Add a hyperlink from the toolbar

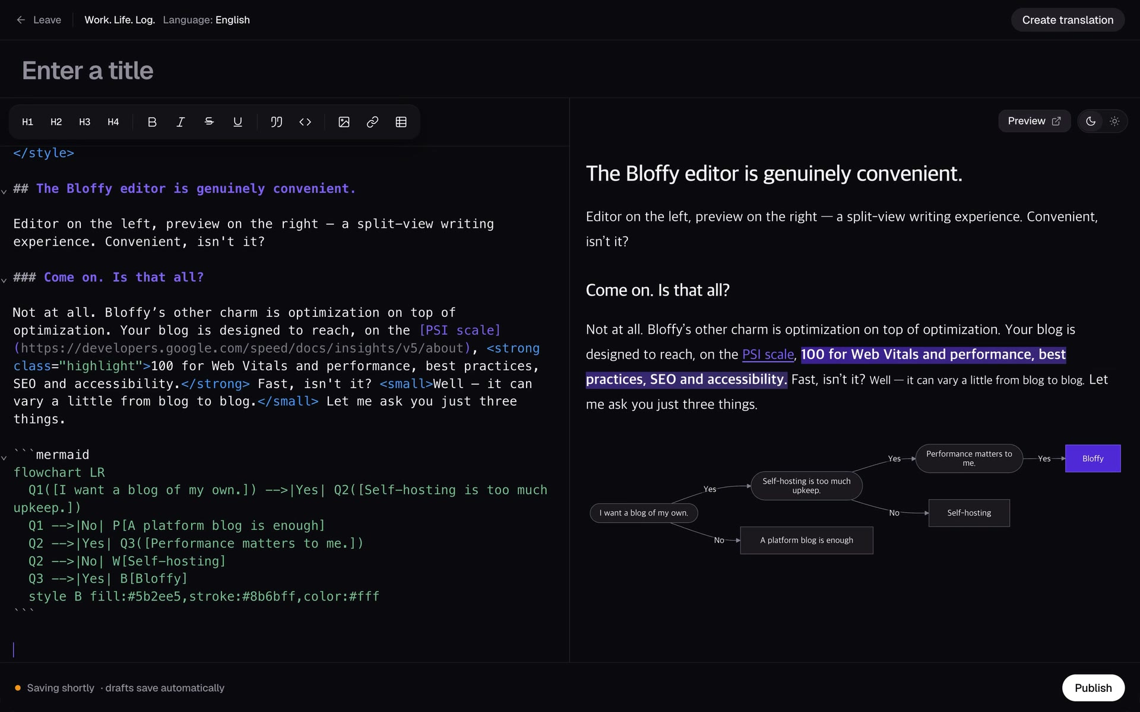(372, 122)
